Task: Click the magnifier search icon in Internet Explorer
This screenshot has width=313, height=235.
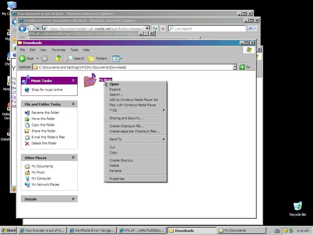Action: 250,28
